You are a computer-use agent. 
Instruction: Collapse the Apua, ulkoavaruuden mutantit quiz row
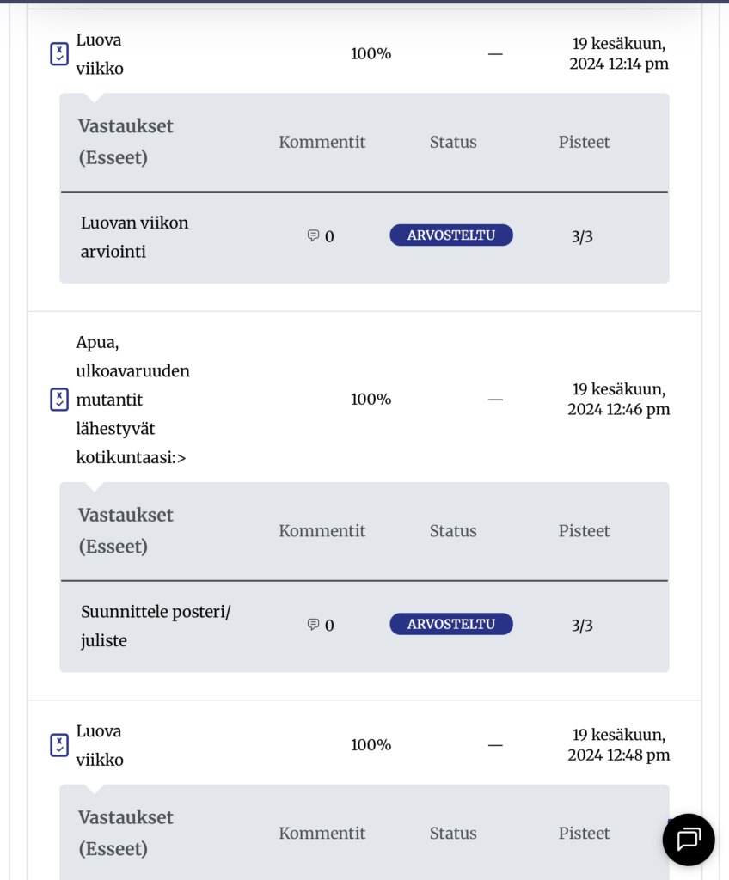[132, 400]
